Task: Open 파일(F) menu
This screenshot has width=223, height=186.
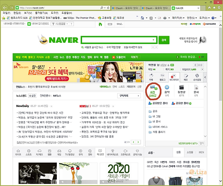Action: pyautogui.click(x=7, y=13)
